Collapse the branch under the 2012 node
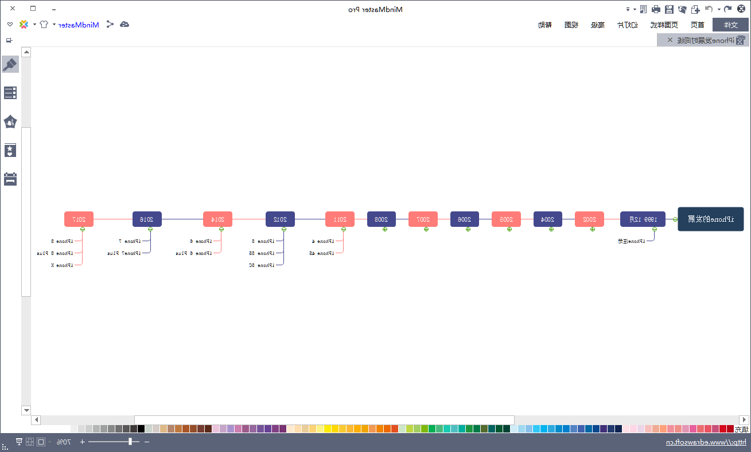 (284, 229)
